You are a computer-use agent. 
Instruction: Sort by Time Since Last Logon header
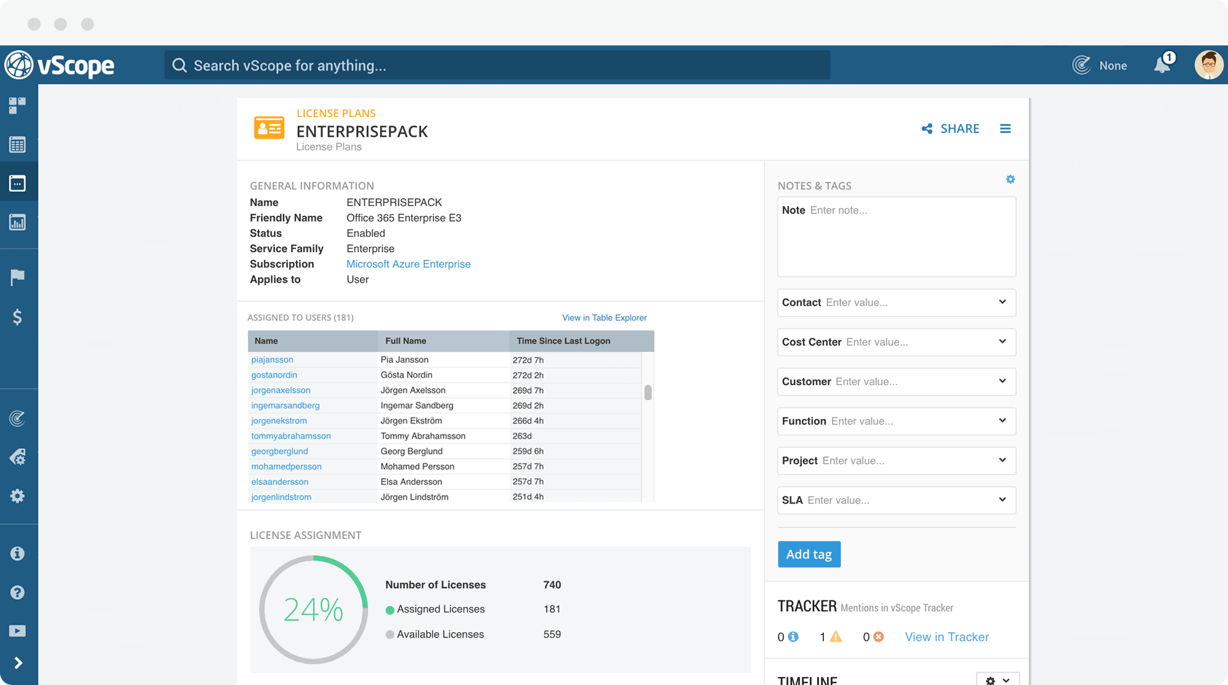tap(581, 341)
